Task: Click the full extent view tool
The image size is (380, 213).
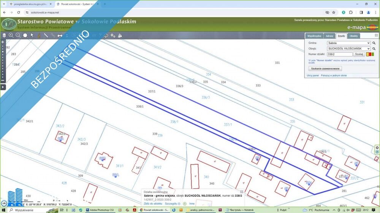Action: pos(25,35)
